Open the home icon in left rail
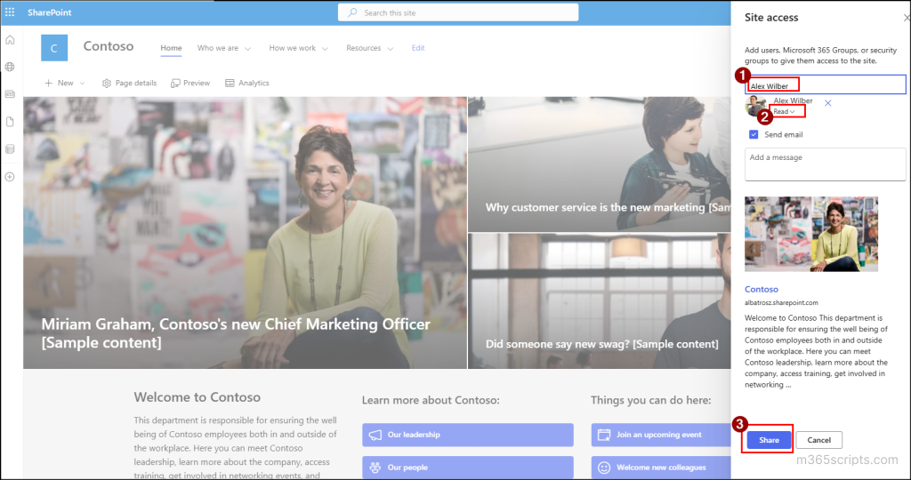The width and height of the screenshot is (911, 480). 10,40
